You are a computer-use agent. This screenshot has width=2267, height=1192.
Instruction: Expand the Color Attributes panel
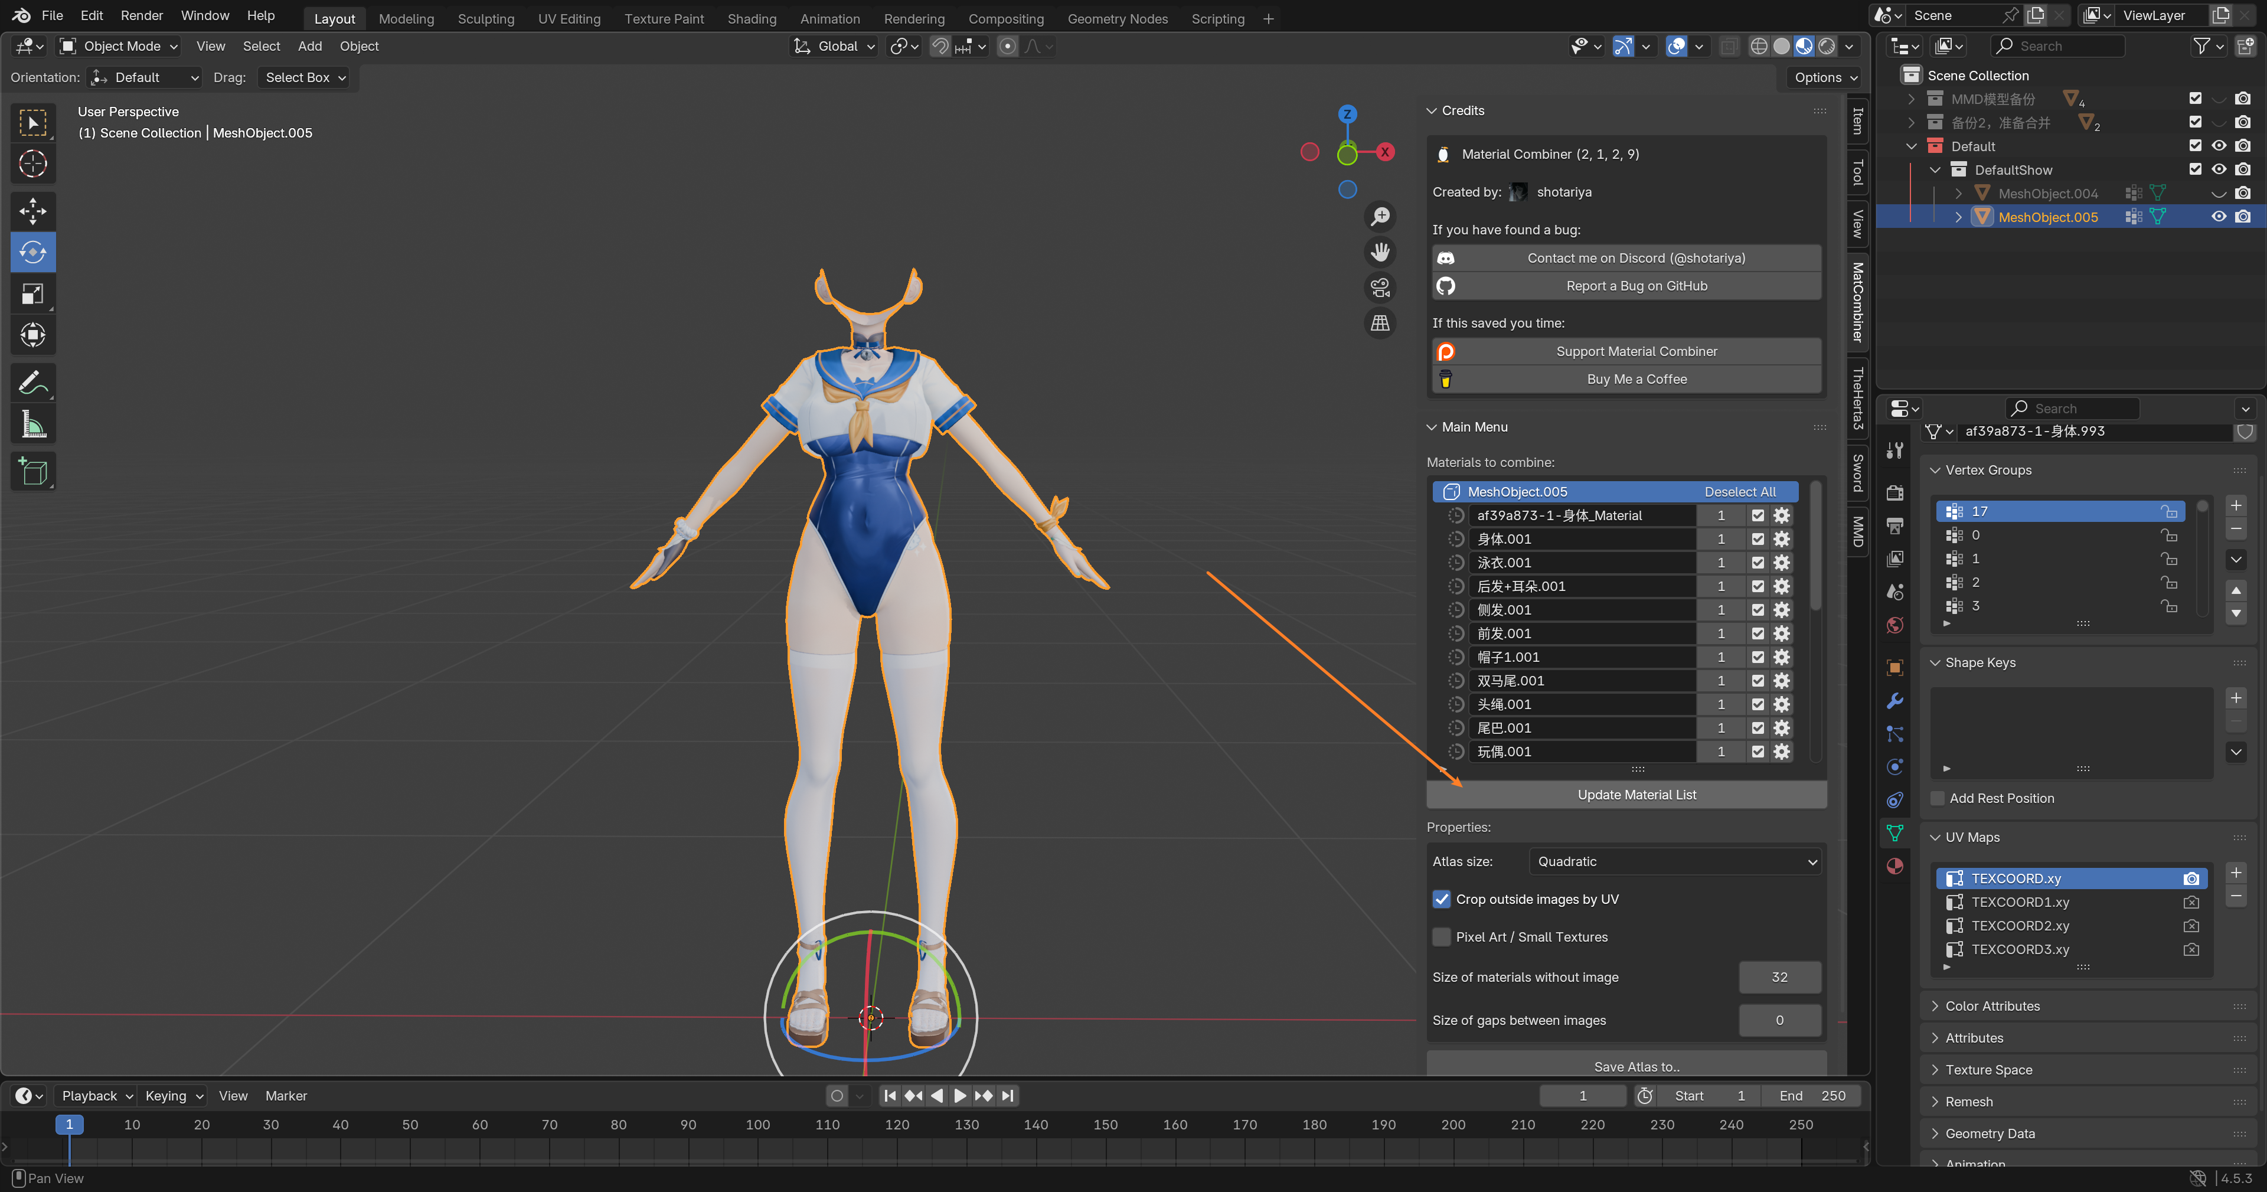click(x=1991, y=1005)
